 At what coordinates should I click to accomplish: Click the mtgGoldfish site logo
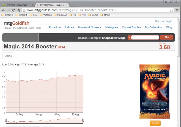[17, 23]
